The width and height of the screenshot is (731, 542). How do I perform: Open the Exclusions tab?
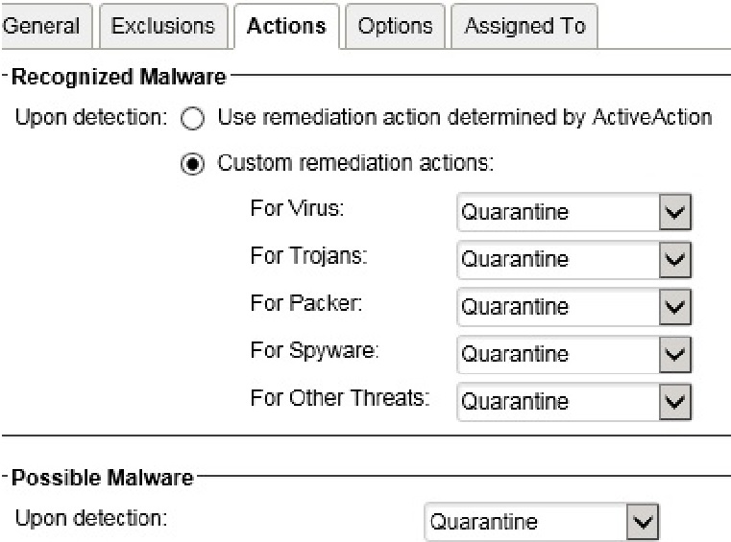point(162,26)
